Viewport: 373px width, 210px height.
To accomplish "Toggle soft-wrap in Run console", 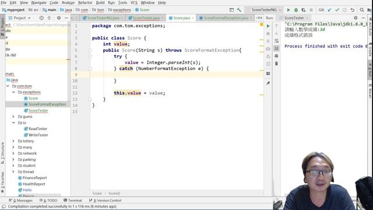I will click(x=276, y=41).
